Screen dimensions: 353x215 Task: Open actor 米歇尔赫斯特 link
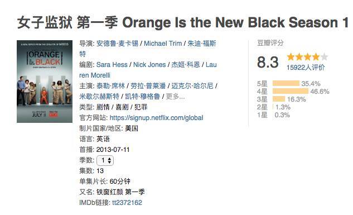[99, 97]
